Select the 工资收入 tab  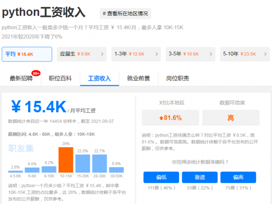point(100,78)
